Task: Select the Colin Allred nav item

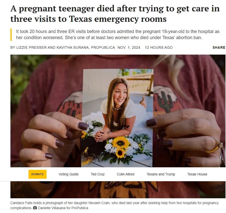Action: [x=125, y=174]
